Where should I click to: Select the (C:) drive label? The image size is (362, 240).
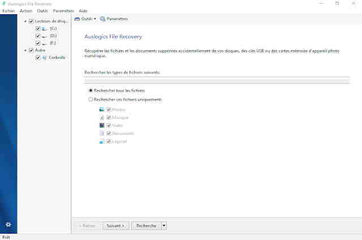pyautogui.click(x=53, y=29)
